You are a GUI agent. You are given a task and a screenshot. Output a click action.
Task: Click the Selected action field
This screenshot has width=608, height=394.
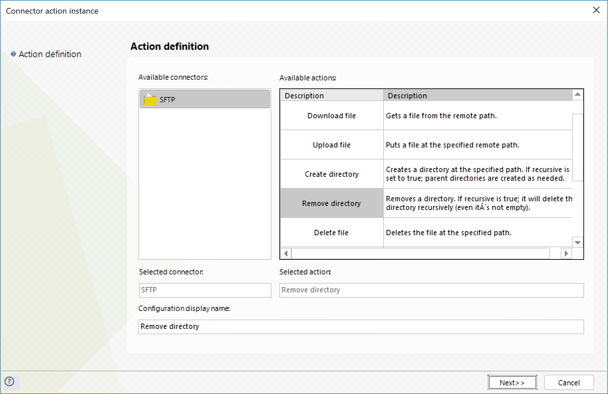[431, 290]
